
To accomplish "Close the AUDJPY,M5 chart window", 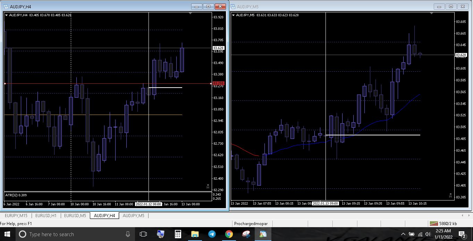I will coord(463,7).
